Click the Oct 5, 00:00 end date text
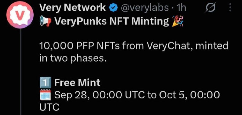This screenshot has width=242, height=115. click(189, 95)
